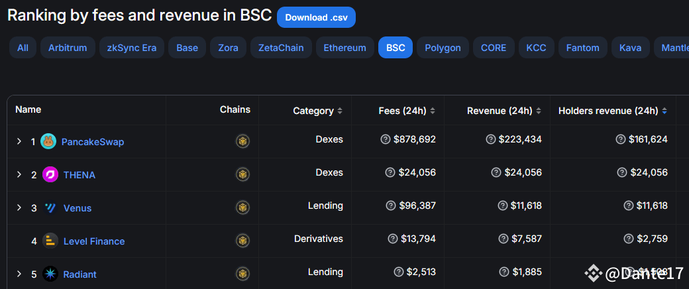This screenshot has width=689, height=289.
Task: Click the THENA logo icon
Action: [x=50, y=174]
